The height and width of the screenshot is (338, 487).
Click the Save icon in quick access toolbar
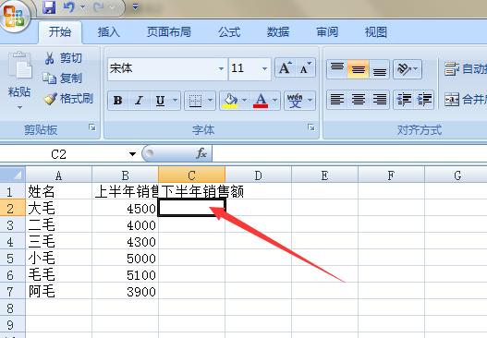point(49,7)
